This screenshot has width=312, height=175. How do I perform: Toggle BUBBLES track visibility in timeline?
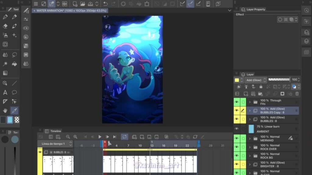40,152
